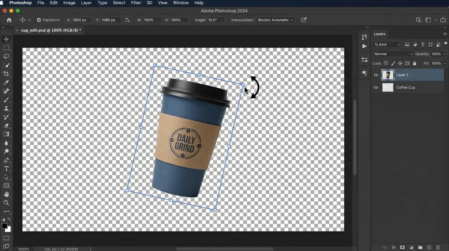Screen dimensions: 449x251
Task: Open the Interpolation Bicubic Automatic dropdown
Action: tap(275, 20)
